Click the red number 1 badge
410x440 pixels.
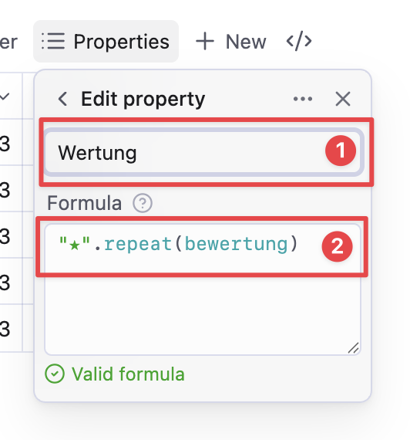tap(341, 151)
